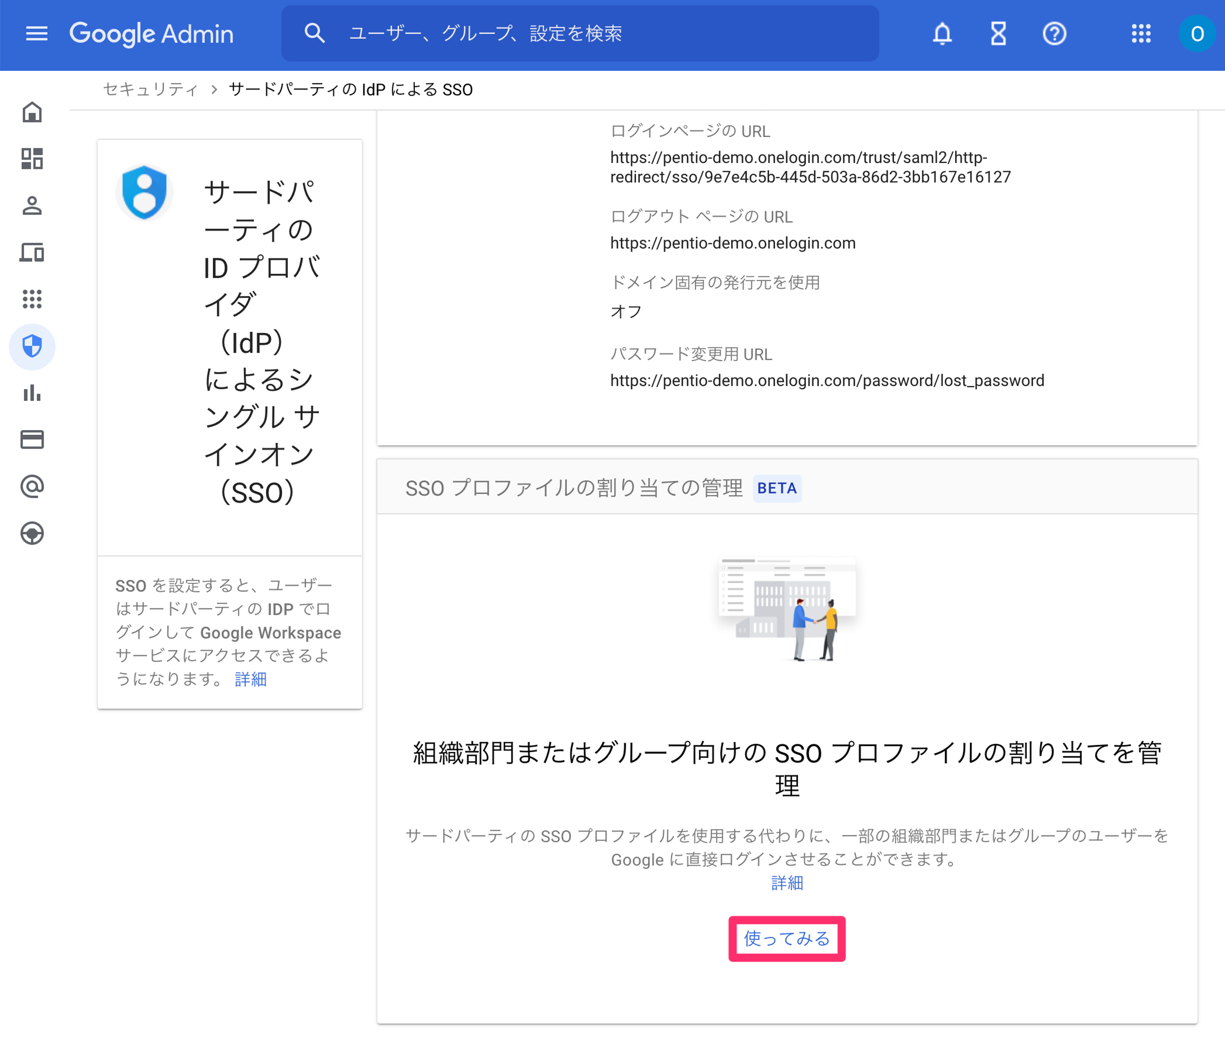Open the Dashboard sidebar icon

(x=32, y=159)
